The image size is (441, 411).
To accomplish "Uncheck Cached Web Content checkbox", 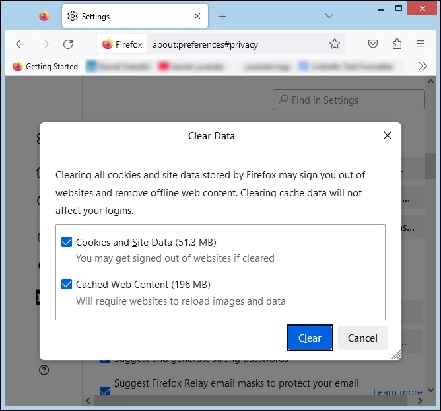I will 67,284.
